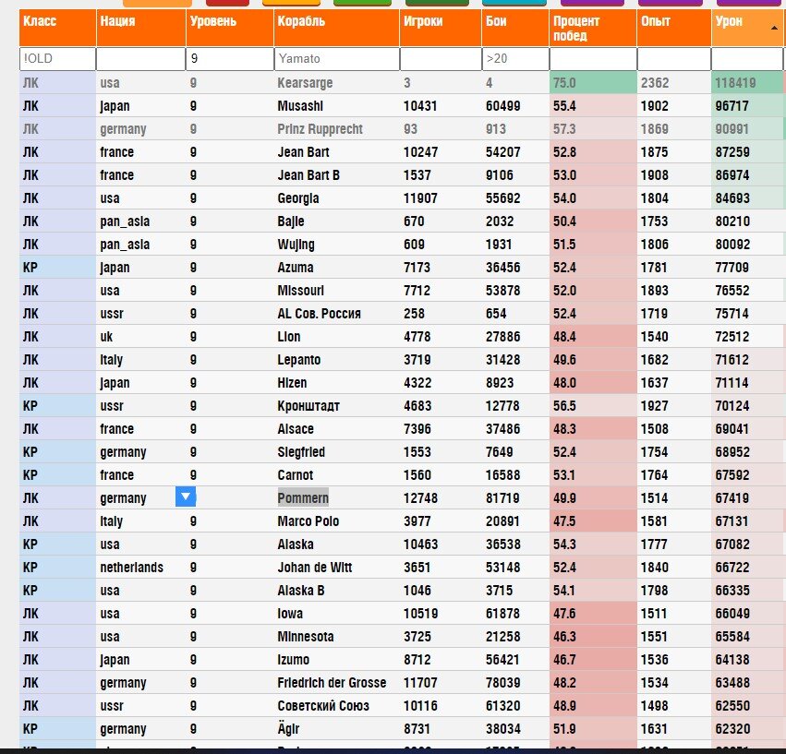The height and width of the screenshot is (754, 786).
Task: Click the sort arrow in Урон header
Action: pyautogui.click(x=774, y=28)
